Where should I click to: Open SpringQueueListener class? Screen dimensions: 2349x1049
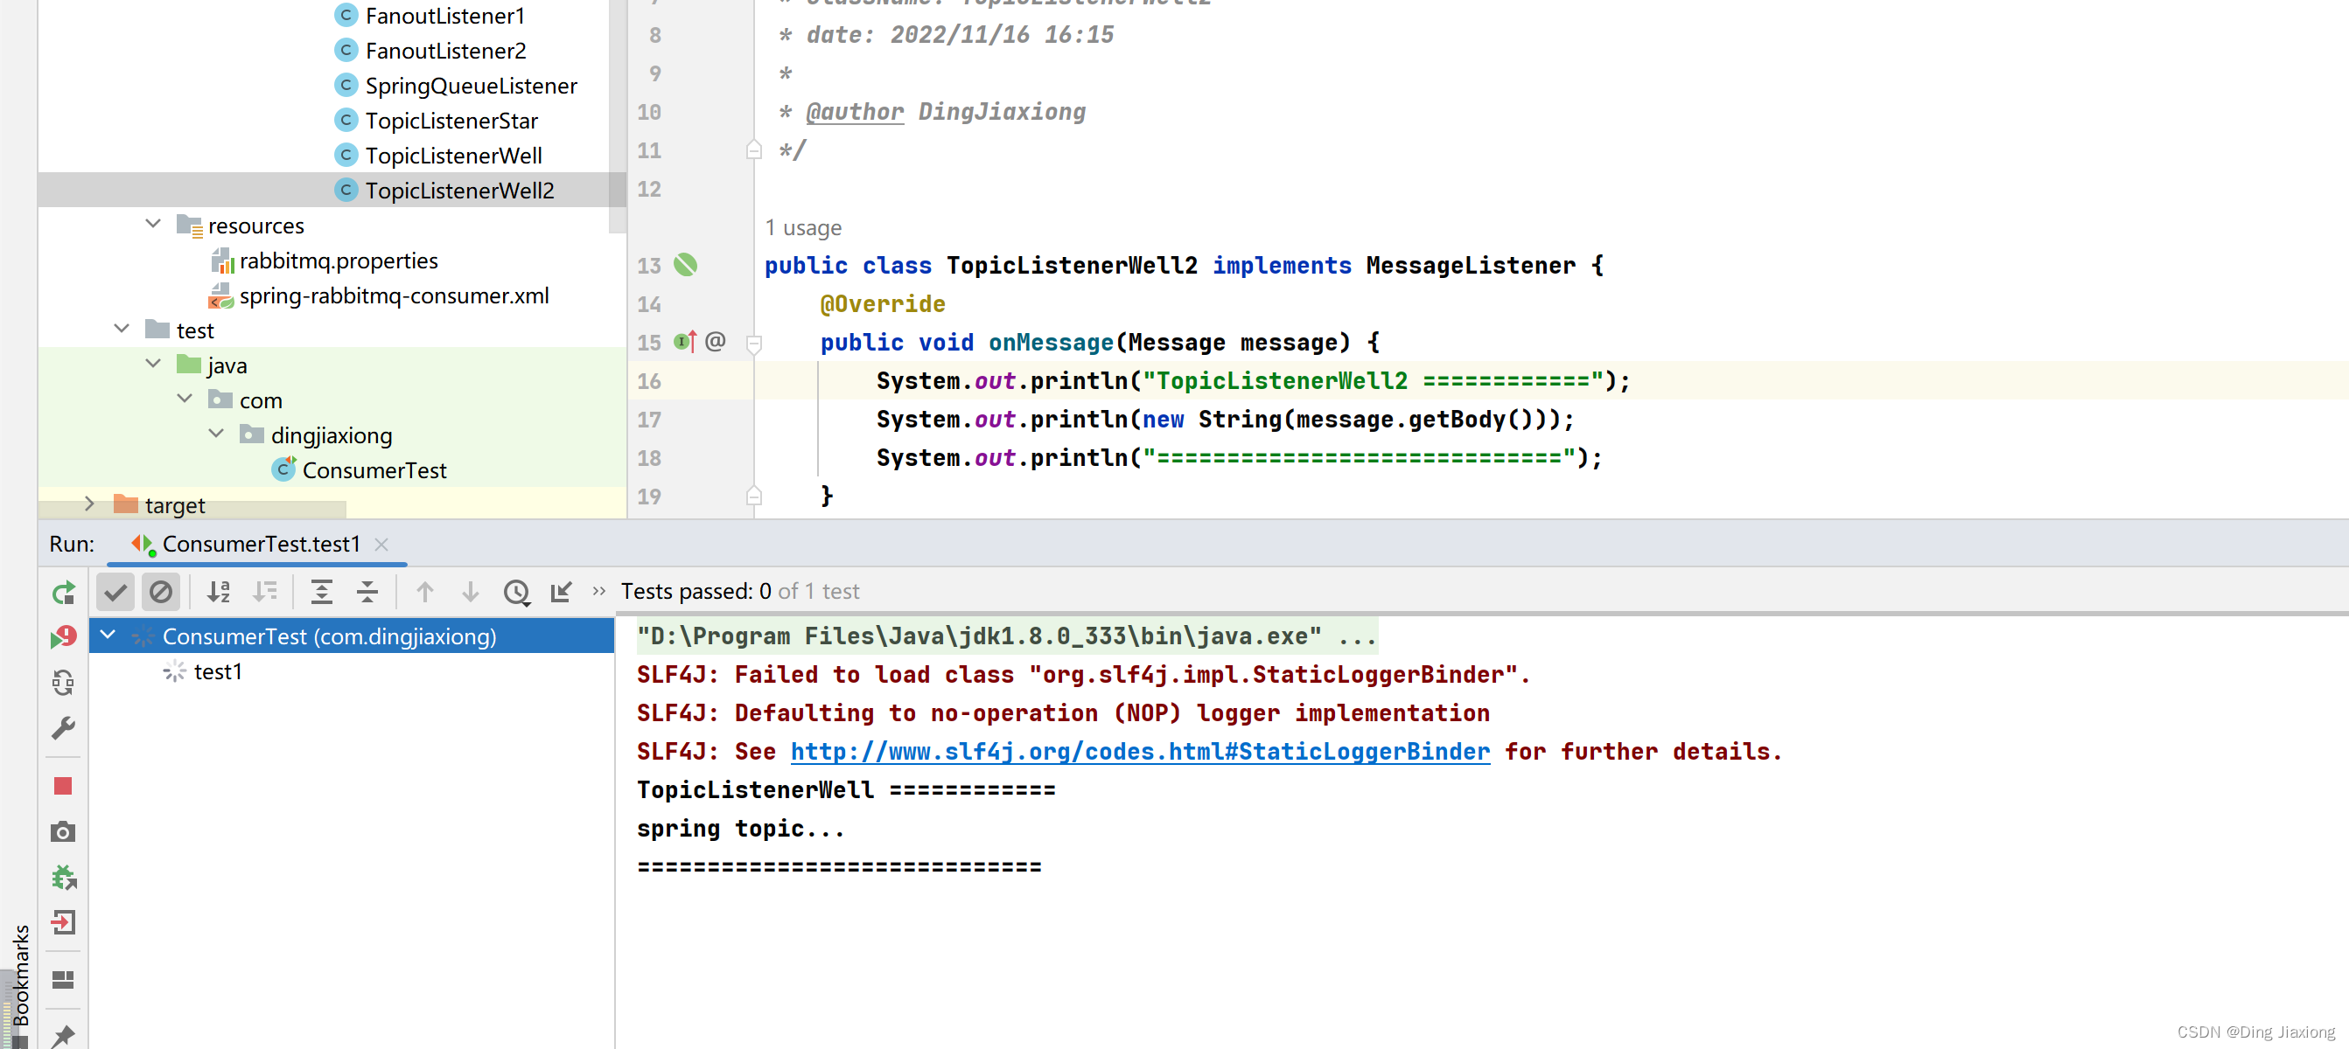(x=471, y=86)
